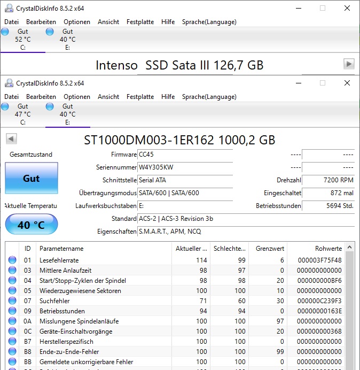The image size is (360, 370).
Task: Open the Optionen menu in the upper window
Action: tap(77, 22)
